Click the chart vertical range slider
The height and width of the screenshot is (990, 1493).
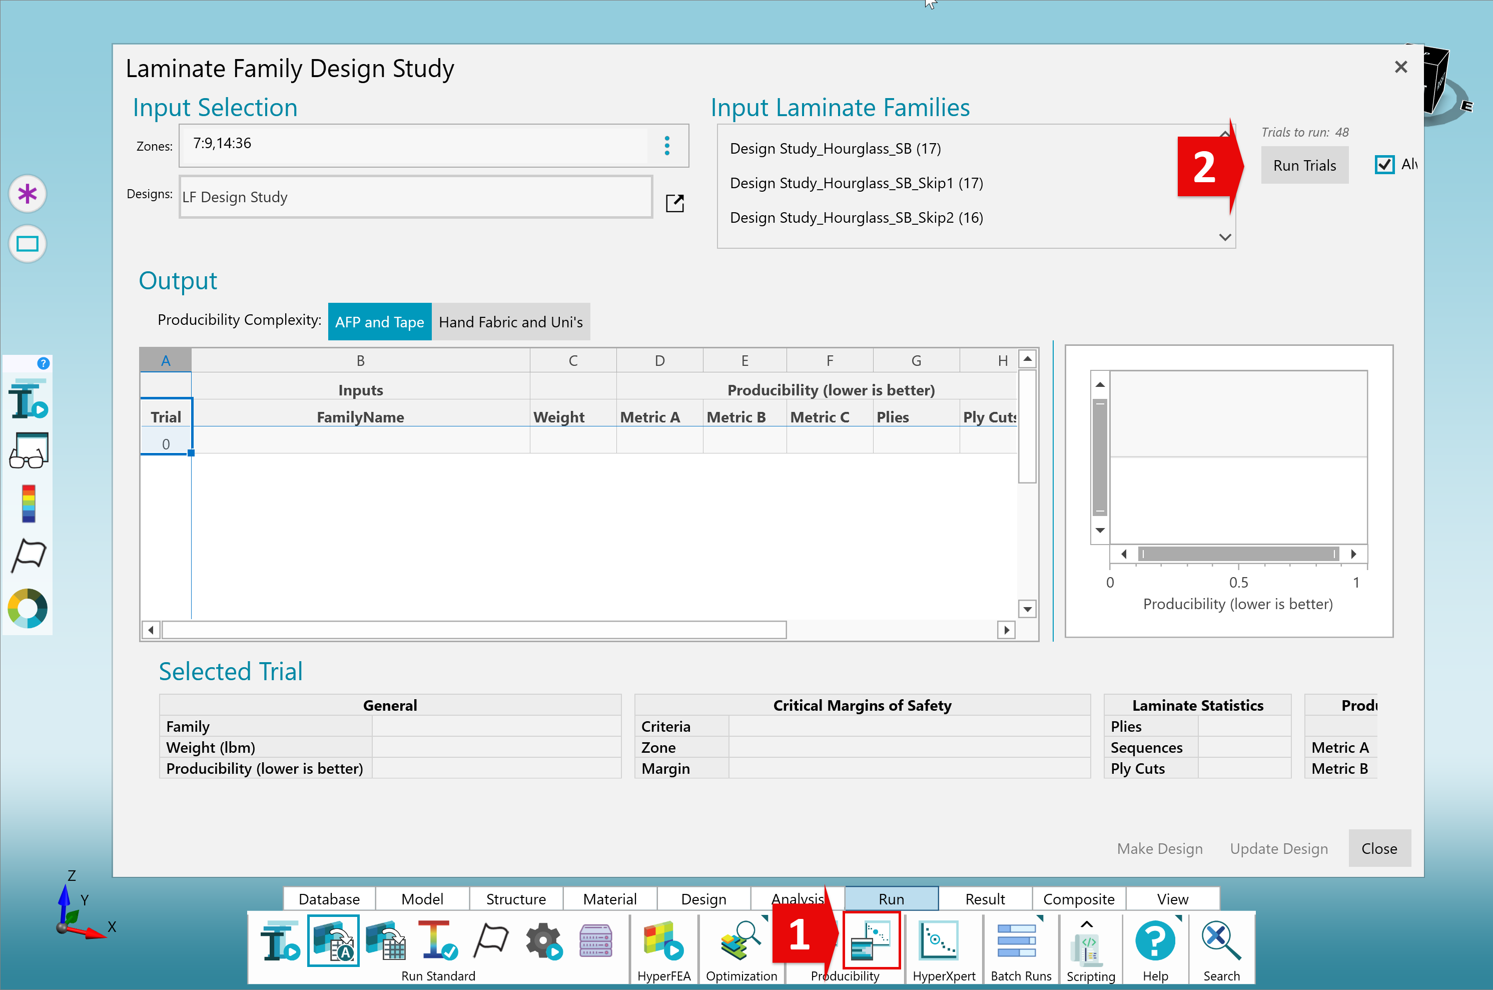pos(1100,457)
